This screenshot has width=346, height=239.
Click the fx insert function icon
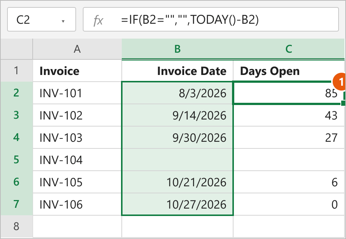click(98, 20)
